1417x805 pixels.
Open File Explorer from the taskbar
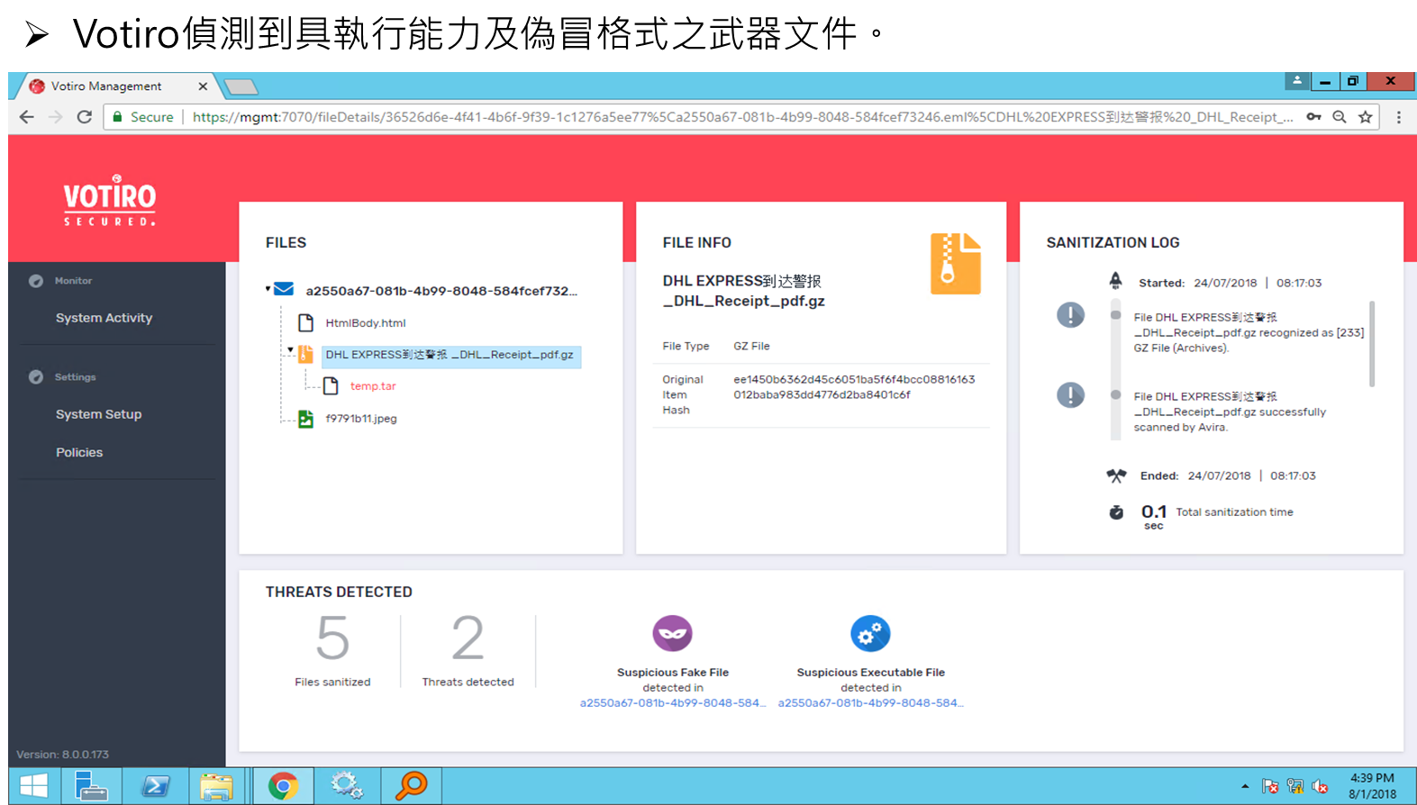point(216,786)
